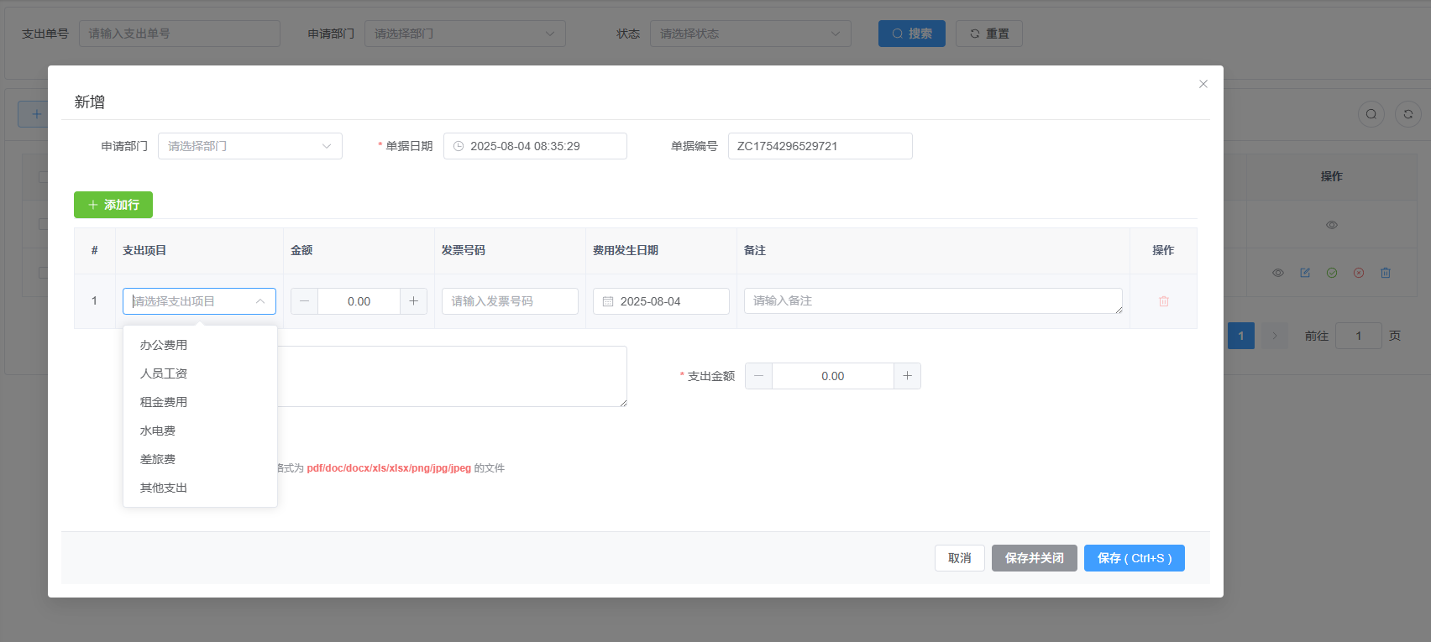Screen dimensions: 1431x642
Task: Select 水电费 expense item
Action: [158, 431]
